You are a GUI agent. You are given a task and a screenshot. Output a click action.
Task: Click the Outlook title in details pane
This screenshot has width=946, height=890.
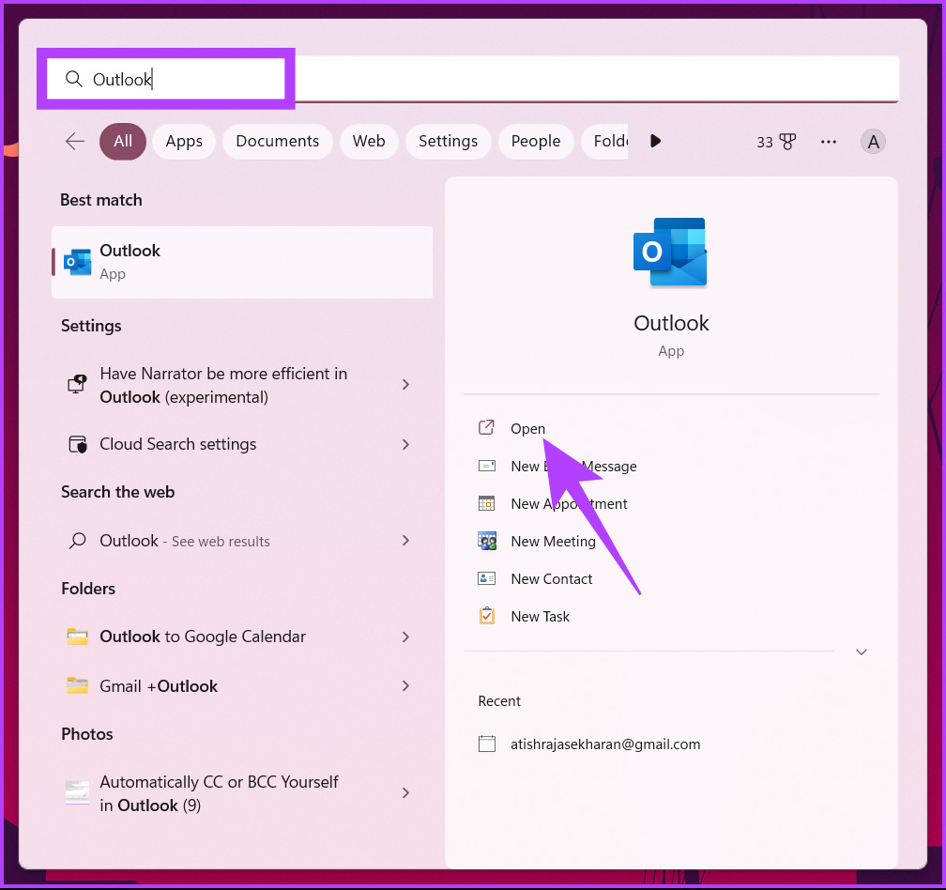point(671,323)
